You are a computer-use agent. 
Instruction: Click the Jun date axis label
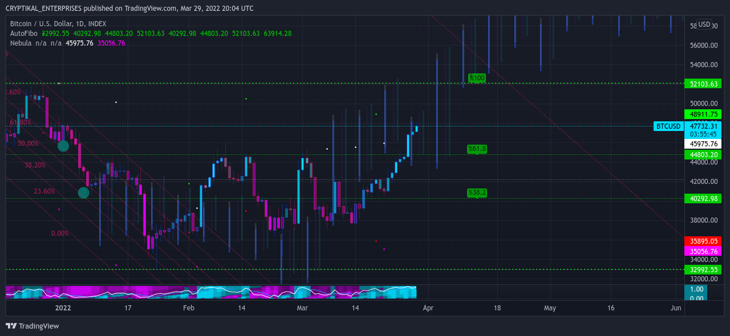coord(676,308)
